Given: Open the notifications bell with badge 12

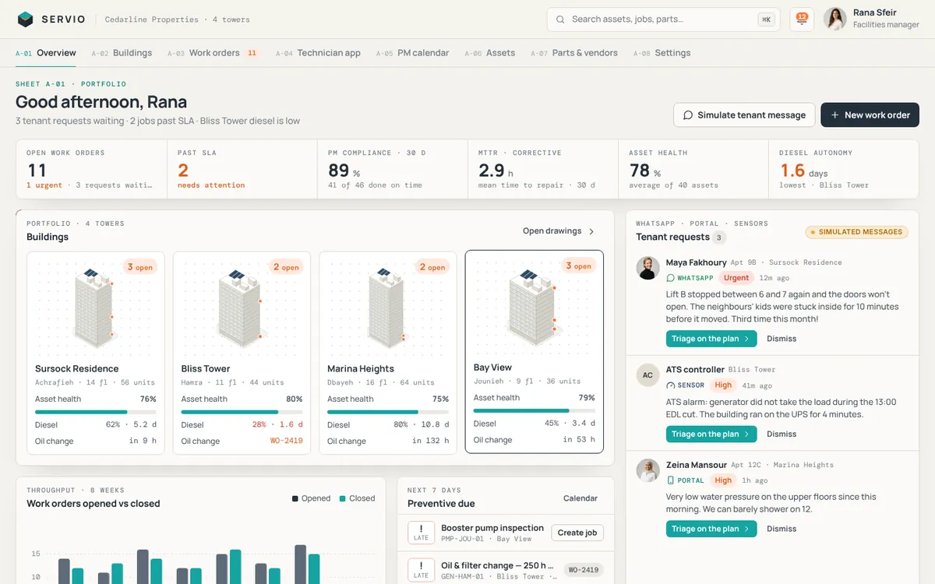Looking at the screenshot, I should (x=802, y=19).
